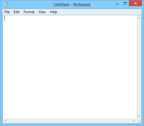The width and height of the screenshot is (144, 126).
Task: Maximize the Notepad window
Action: (x=125, y=3)
